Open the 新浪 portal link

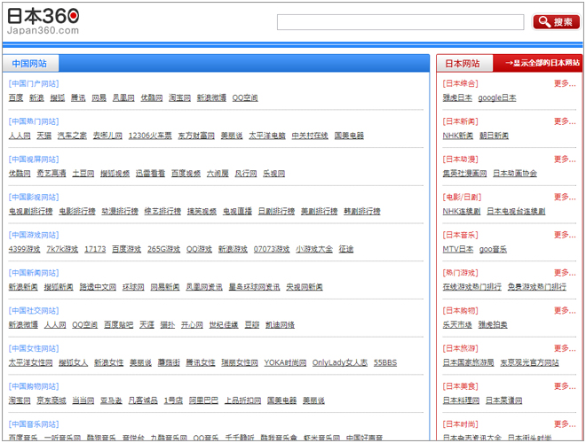click(x=36, y=97)
